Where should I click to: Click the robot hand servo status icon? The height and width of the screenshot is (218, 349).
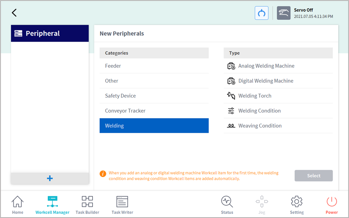coord(284,13)
